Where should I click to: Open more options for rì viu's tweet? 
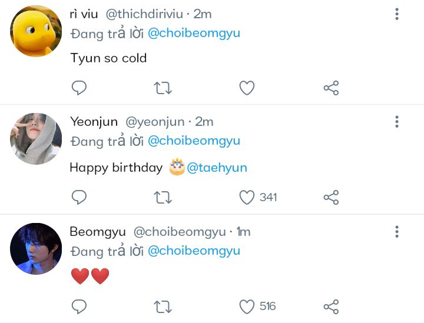click(397, 14)
